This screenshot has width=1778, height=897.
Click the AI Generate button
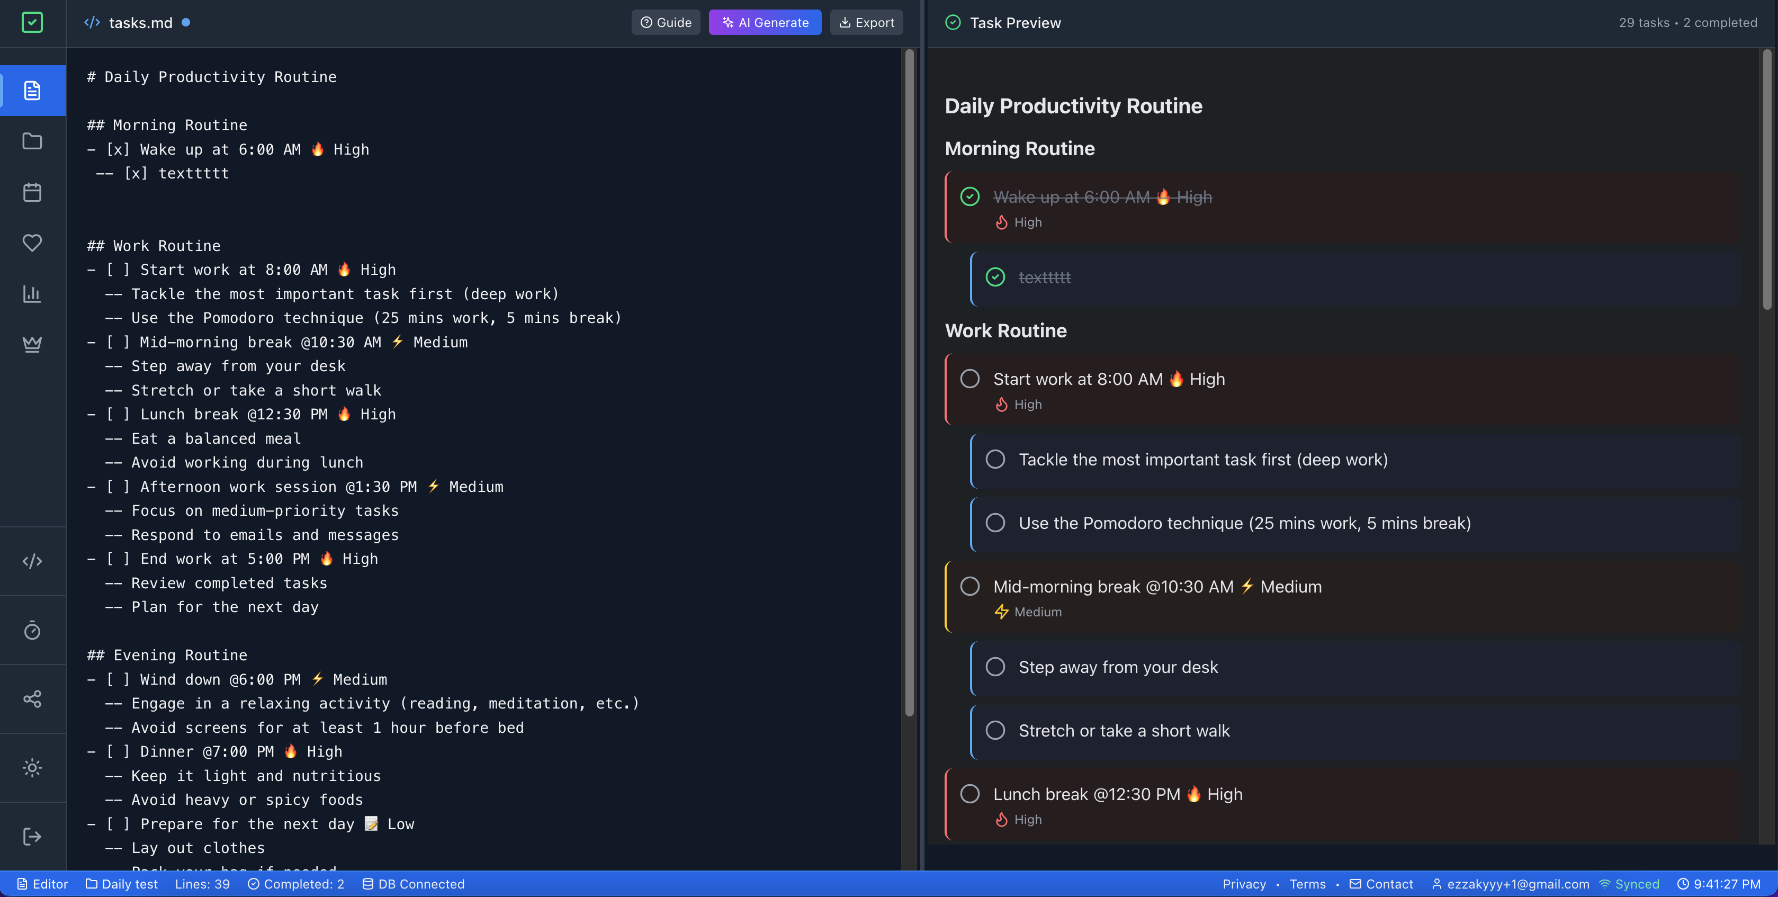[x=765, y=22]
